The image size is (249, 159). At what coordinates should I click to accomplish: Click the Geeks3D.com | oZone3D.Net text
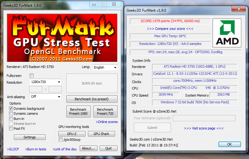pyautogui.click(x=151, y=139)
